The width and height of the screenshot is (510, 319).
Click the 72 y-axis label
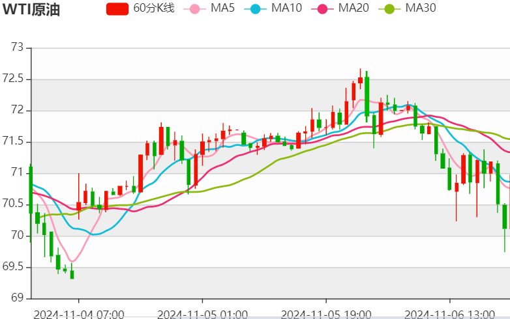17,110
